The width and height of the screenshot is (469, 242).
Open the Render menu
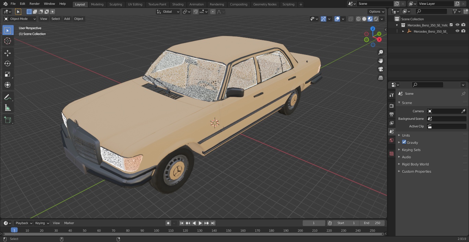point(34,4)
